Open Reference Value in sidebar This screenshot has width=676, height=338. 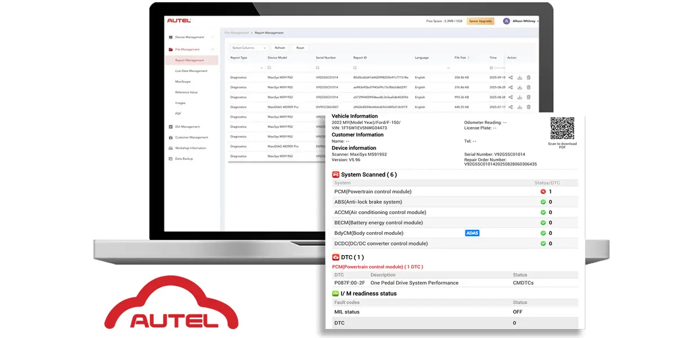[186, 92]
